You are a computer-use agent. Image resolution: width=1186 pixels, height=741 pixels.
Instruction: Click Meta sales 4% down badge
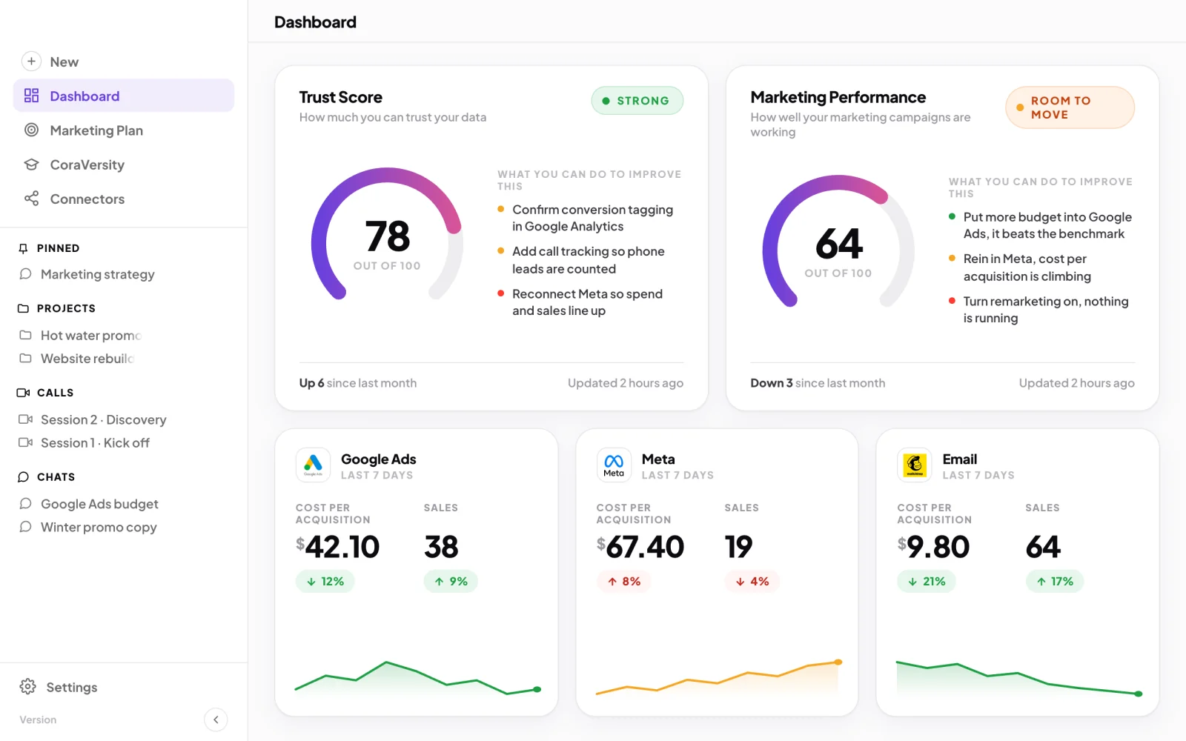(x=752, y=582)
